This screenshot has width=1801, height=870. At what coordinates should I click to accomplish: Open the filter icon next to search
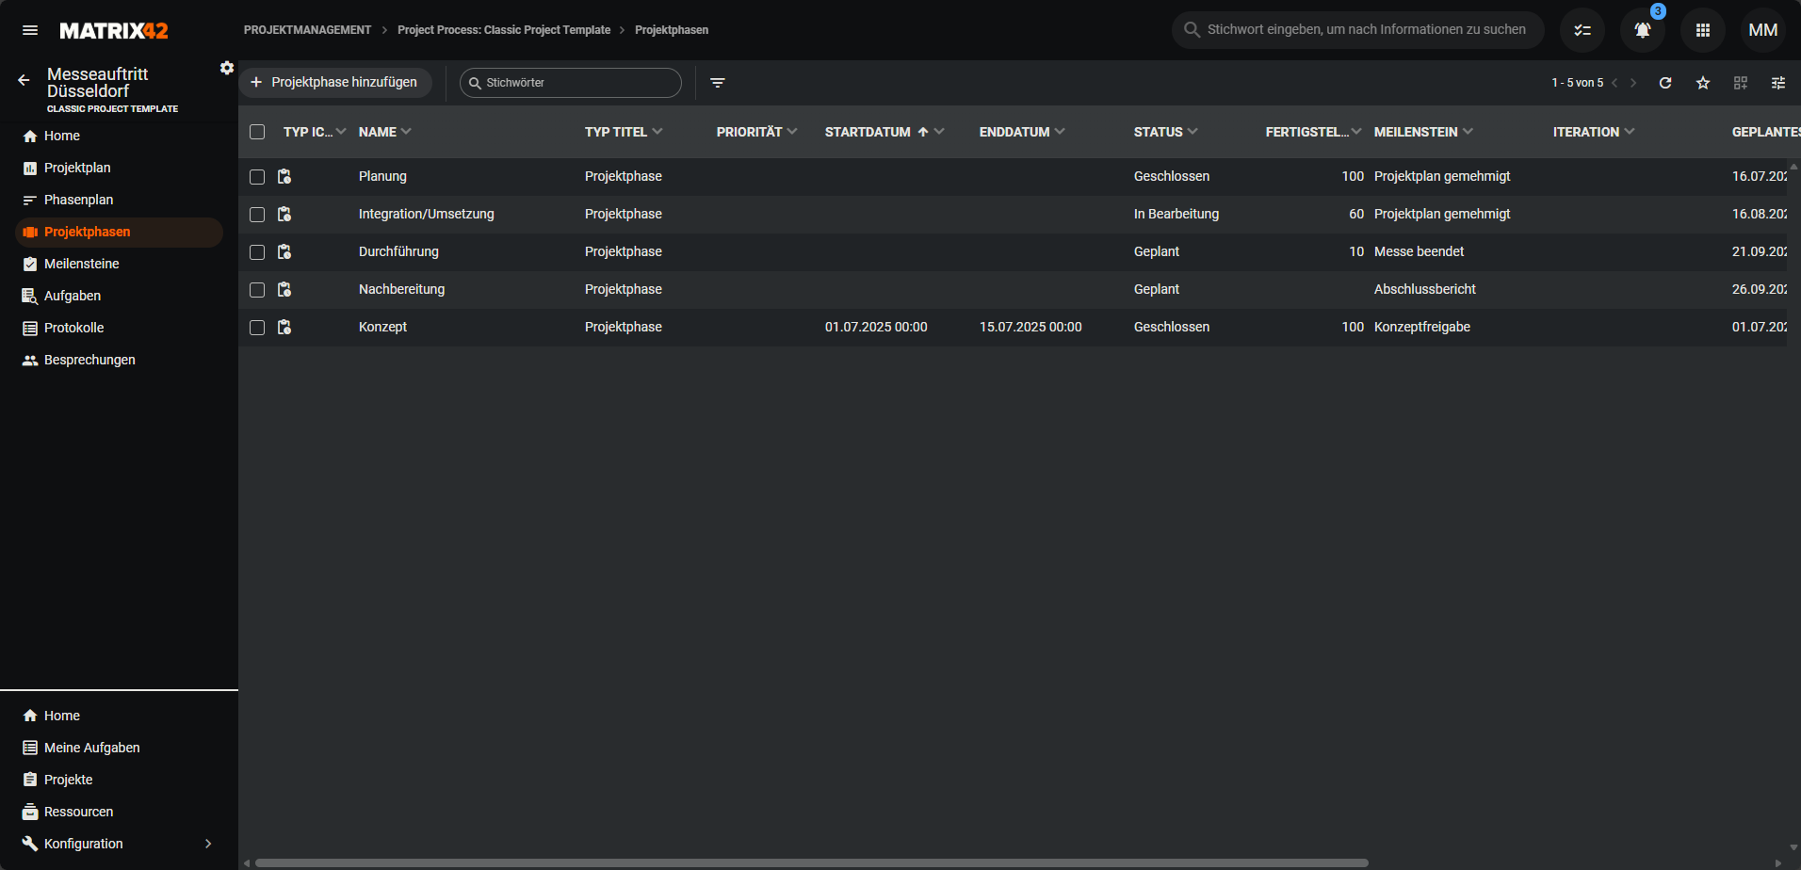coord(717,83)
